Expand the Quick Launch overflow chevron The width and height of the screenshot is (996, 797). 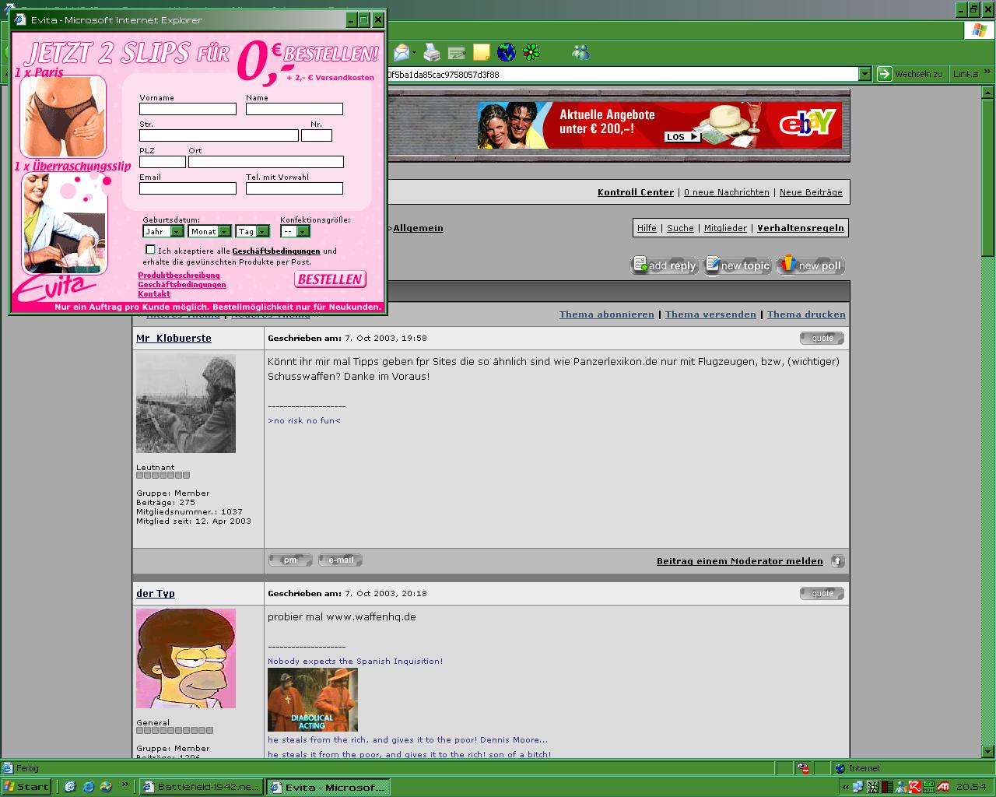pos(124,785)
